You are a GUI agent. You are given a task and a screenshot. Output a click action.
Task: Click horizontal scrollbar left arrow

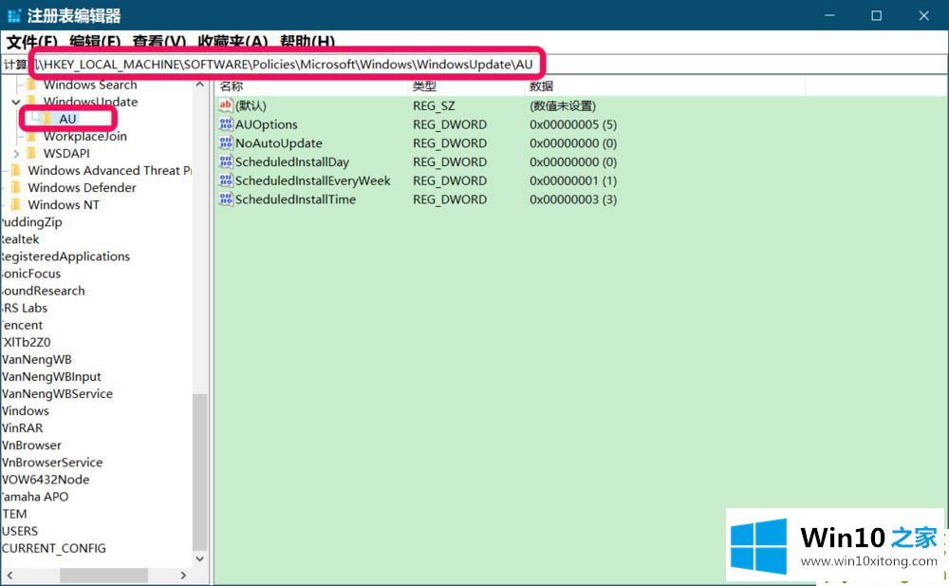(x=9, y=576)
